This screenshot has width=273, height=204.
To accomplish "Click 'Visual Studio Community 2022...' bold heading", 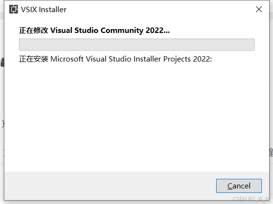I will tap(110, 31).
